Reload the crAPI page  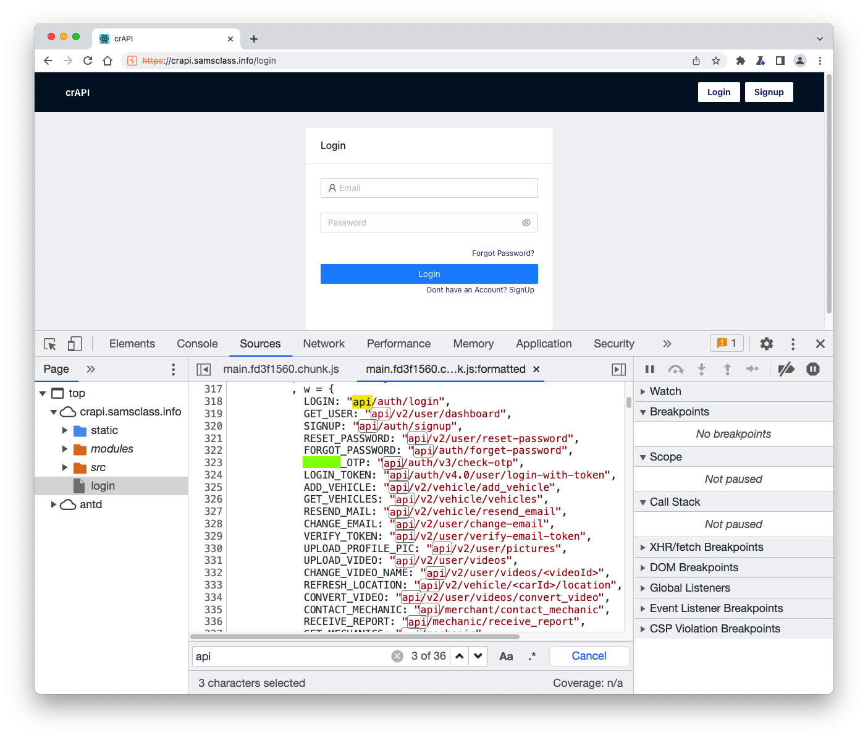click(x=88, y=61)
